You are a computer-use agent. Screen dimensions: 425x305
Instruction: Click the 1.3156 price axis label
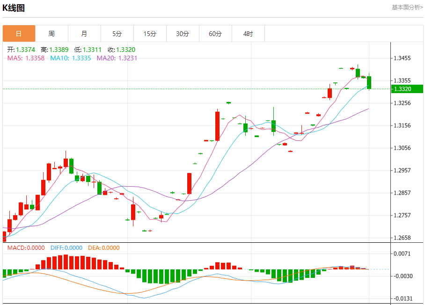pyautogui.click(x=402, y=126)
